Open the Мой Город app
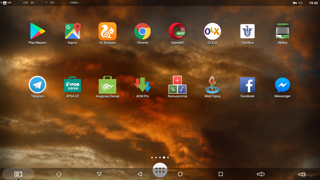The image size is (320, 180). tap(212, 85)
